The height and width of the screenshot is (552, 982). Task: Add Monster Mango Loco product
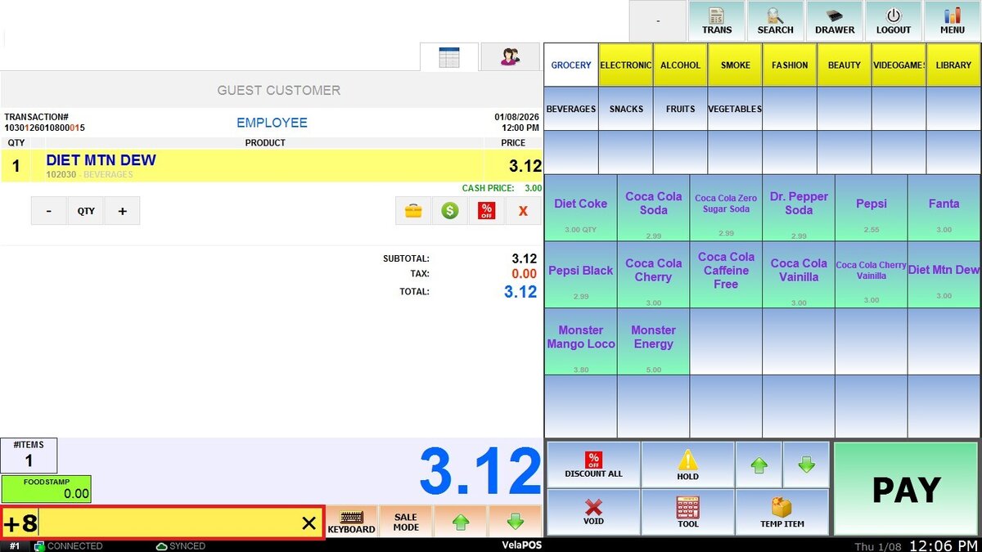pyautogui.click(x=580, y=341)
